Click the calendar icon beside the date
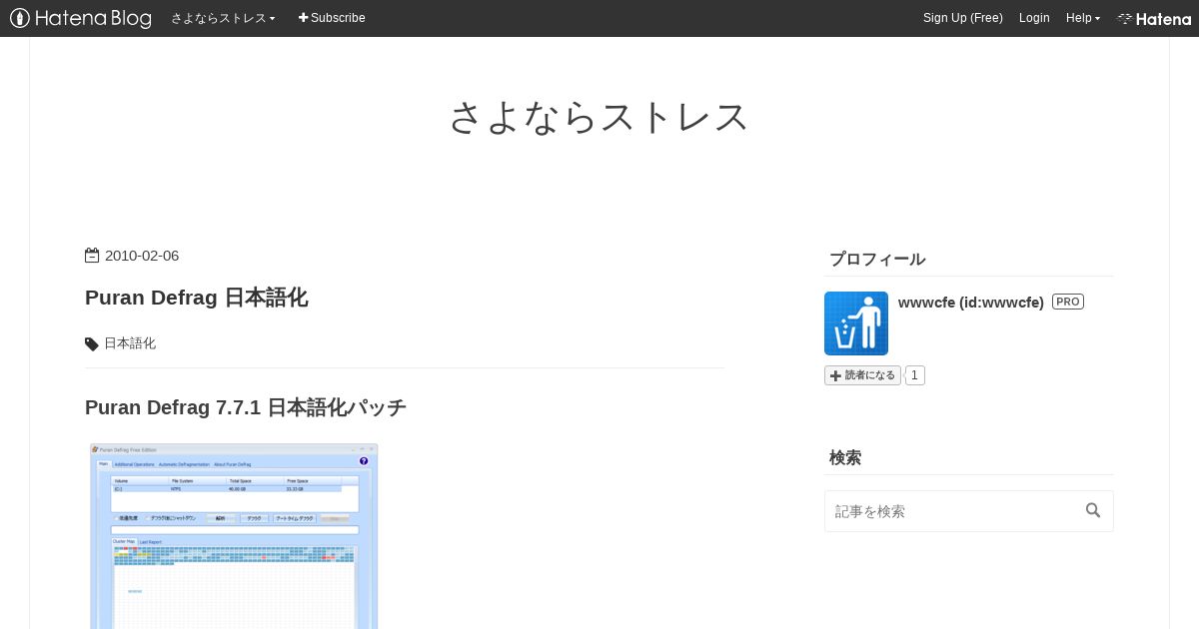 (x=92, y=256)
